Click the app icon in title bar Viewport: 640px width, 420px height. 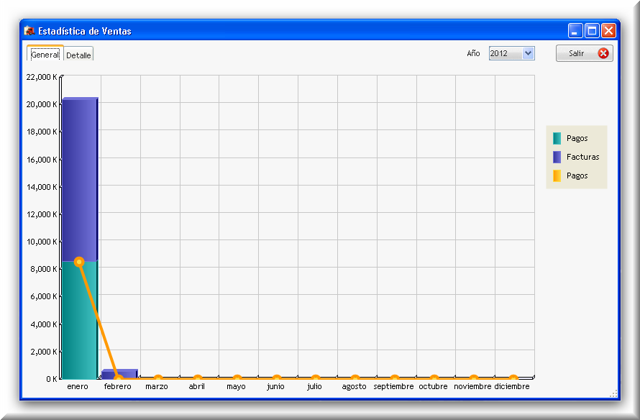pyautogui.click(x=29, y=31)
